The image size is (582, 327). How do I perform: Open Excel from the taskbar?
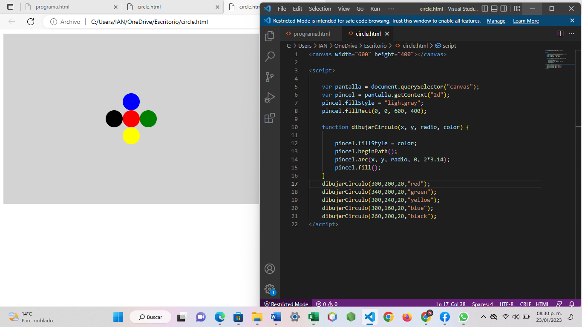[x=314, y=317]
